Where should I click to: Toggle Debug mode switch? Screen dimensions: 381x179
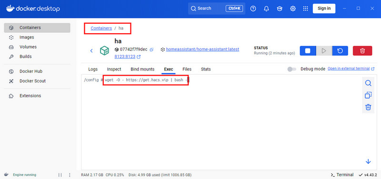pos(291,69)
